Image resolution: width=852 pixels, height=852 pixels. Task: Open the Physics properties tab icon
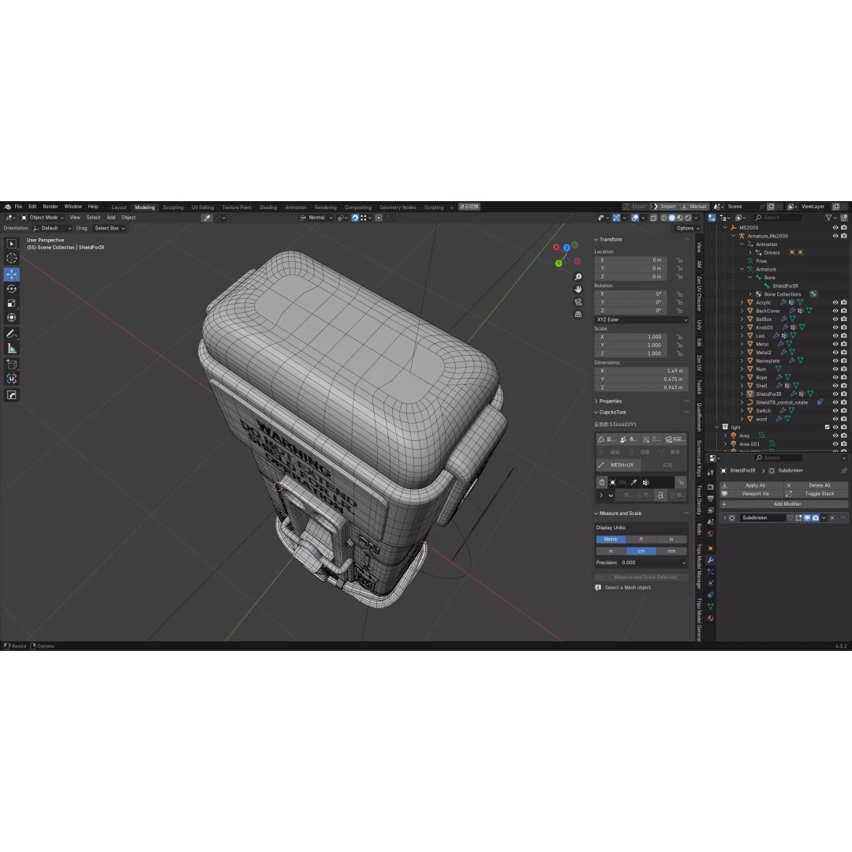710,583
